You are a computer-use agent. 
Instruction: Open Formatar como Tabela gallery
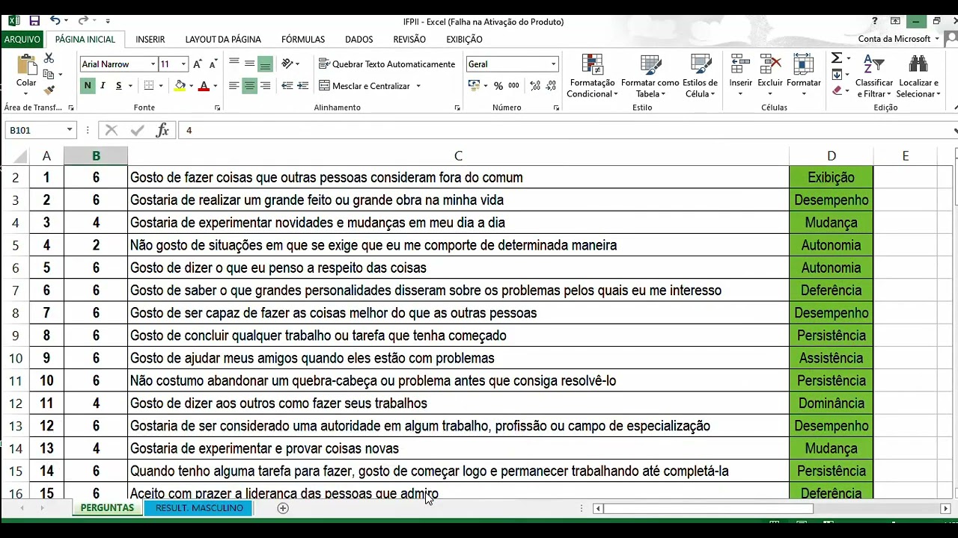click(650, 75)
